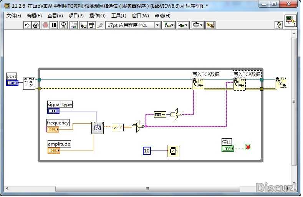Toggle Retain Wire Values button
Screen dimensions: 303x197
point(74,25)
